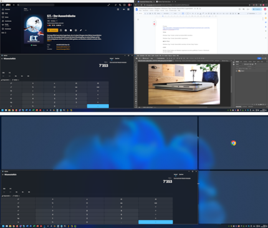Open the Datei menu in Google Docs
This screenshot has width=268, height=228.
pyautogui.click(x=140, y=11)
